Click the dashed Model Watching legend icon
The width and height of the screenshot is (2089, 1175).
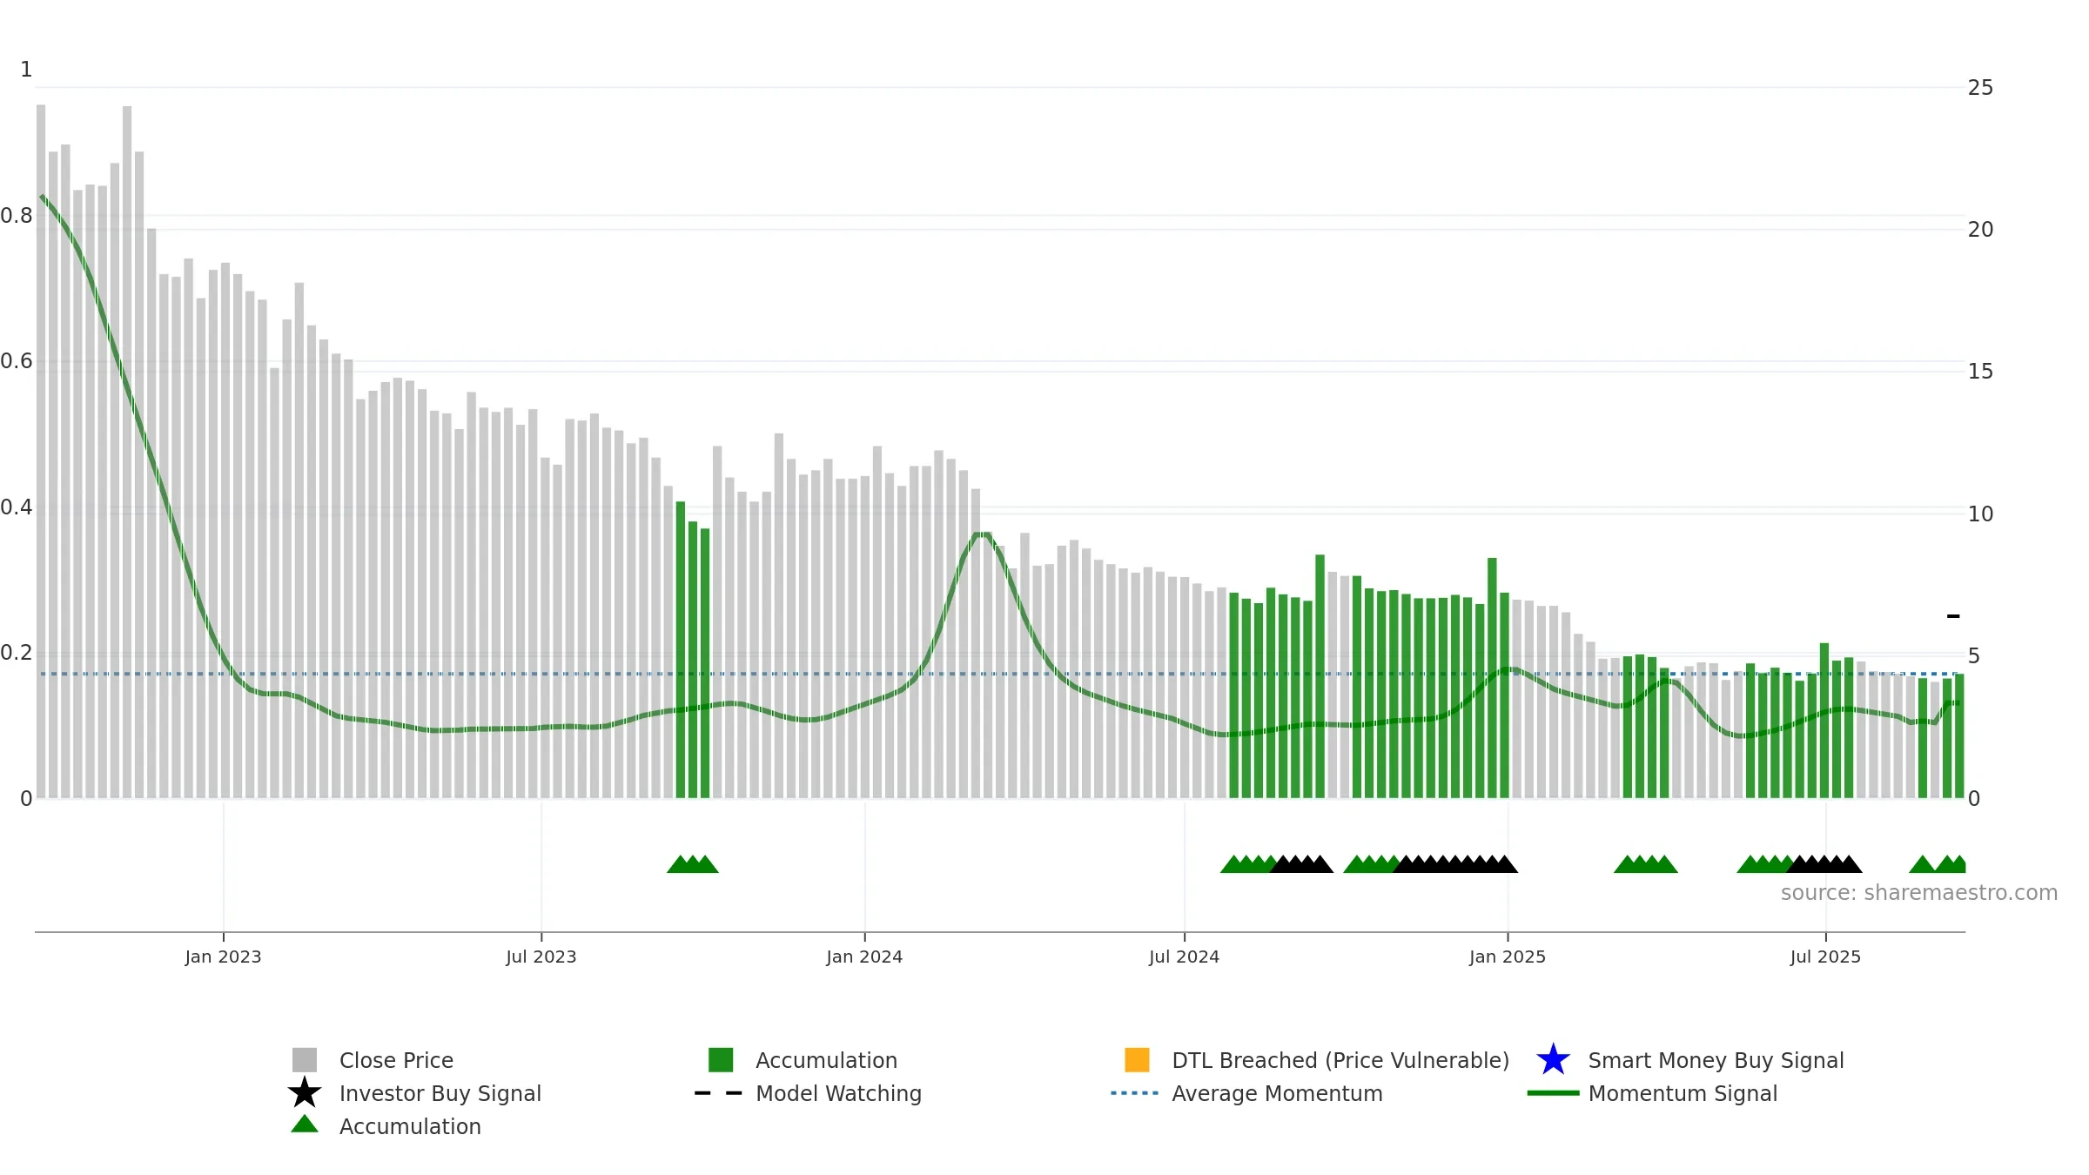pyautogui.click(x=719, y=1093)
